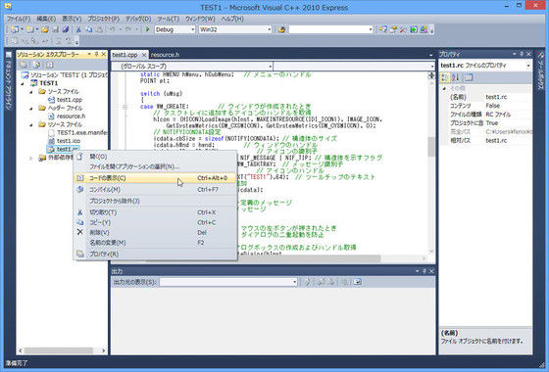Click the Undo toolbar icon
This screenshot has width=549, height=372.
(x=113, y=29)
